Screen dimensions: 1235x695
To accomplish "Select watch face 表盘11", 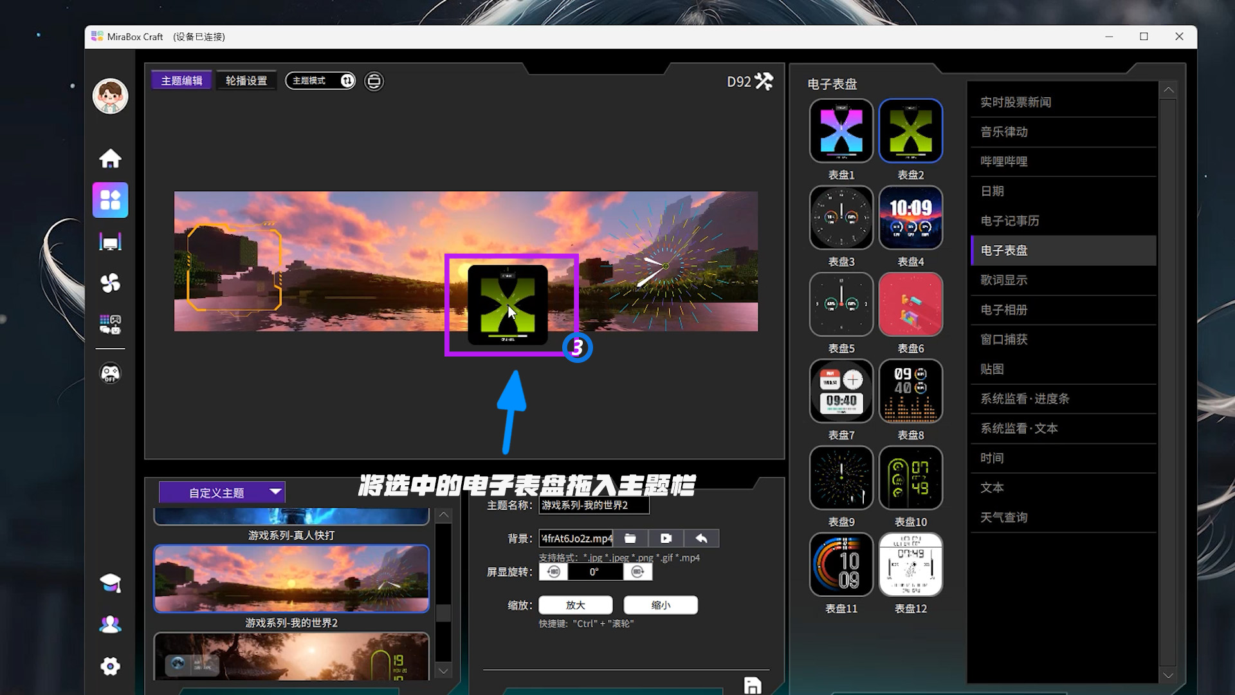I will tap(841, 564).
